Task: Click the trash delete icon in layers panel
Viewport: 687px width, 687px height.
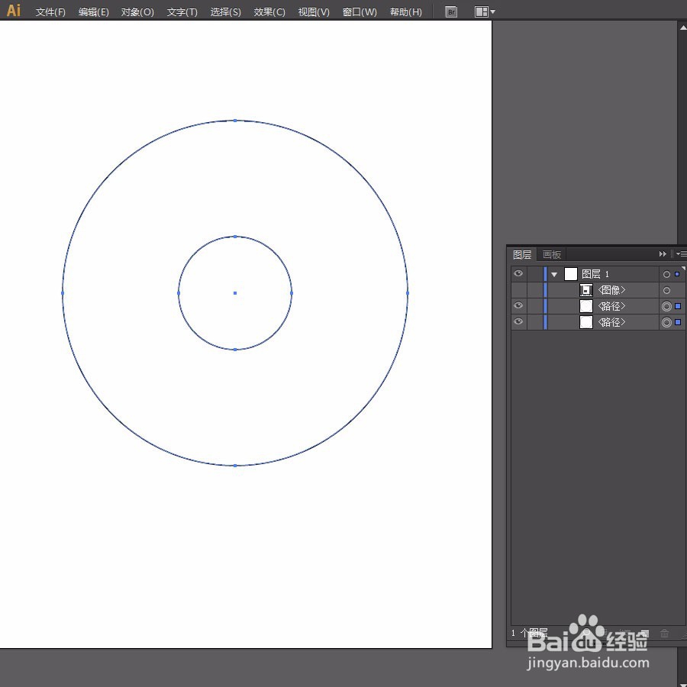Action: click(x=665, y=633)
